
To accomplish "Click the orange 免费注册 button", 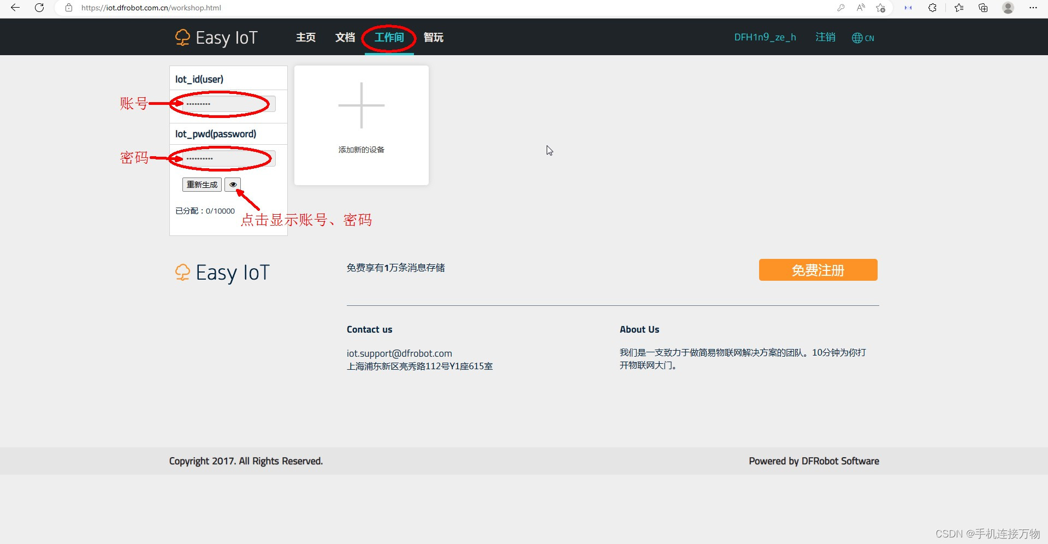I will 818,270.
